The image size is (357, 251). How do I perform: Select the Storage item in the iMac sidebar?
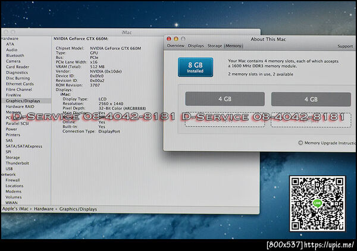[12, 158]
